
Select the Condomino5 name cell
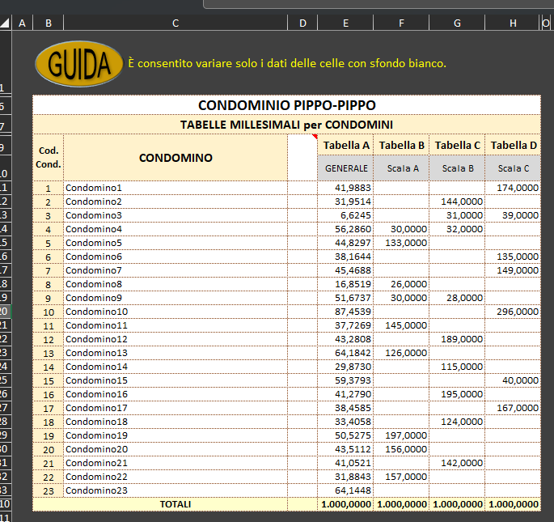pyautogui.click(x=176, y=243)
